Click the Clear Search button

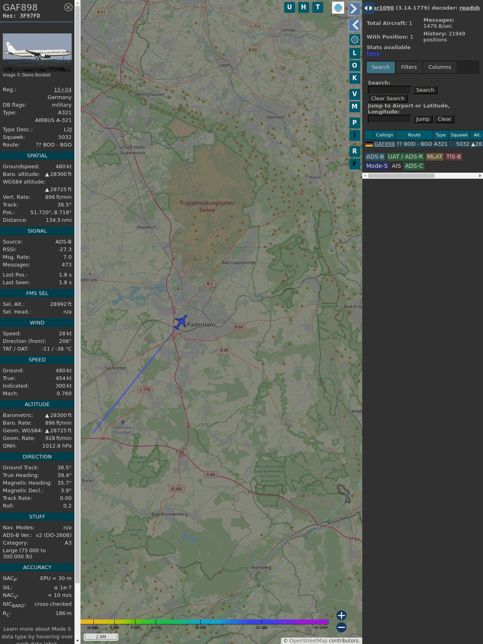(x=388, y=99)
